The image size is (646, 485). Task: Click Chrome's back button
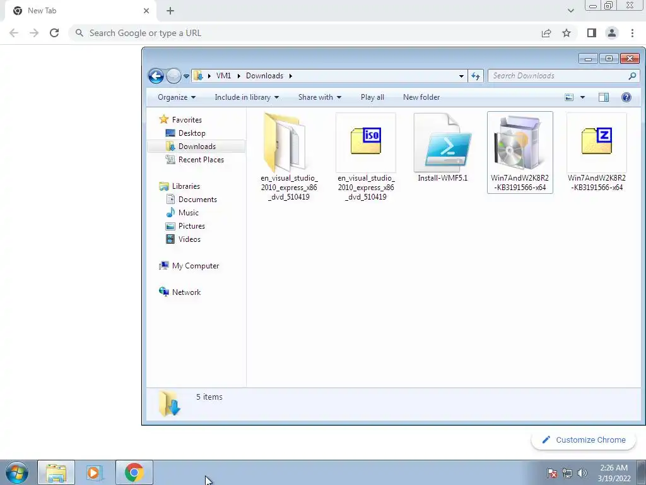(x=14, y=33)
